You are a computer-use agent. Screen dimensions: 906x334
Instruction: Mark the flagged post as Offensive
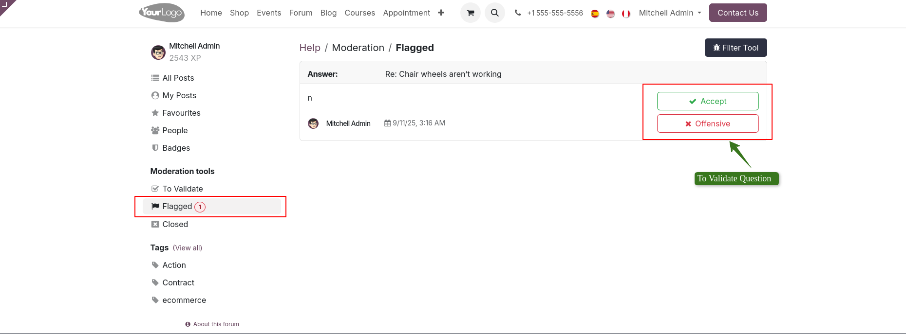(707, 123)
